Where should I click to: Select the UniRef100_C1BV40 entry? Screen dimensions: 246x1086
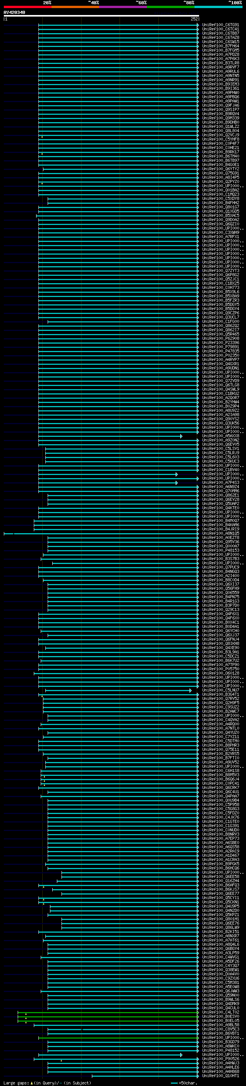click(x=220, y=470)
